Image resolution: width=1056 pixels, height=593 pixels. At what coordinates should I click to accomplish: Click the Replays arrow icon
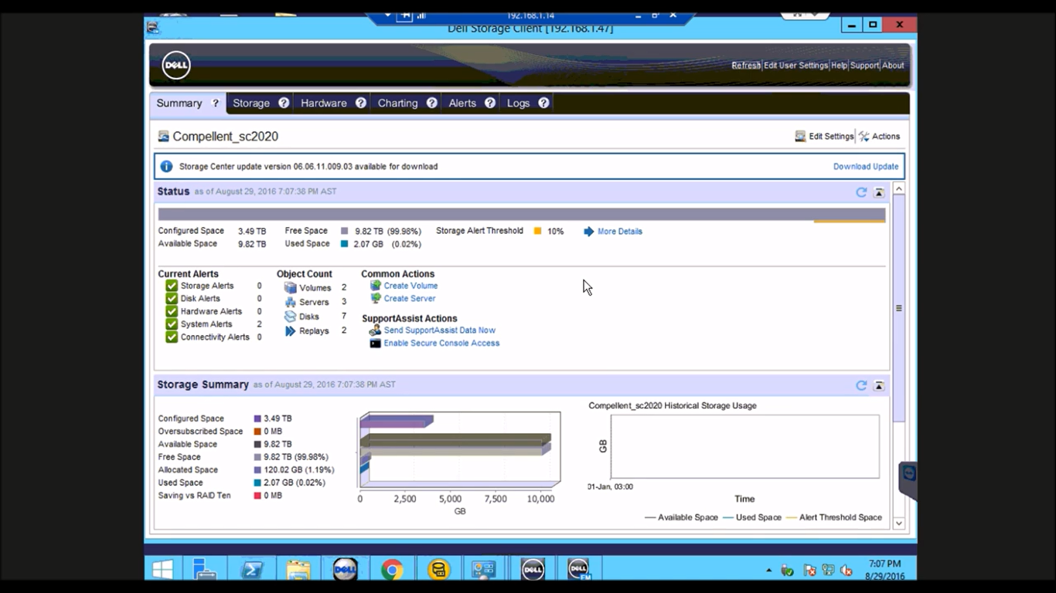(291, 330)
